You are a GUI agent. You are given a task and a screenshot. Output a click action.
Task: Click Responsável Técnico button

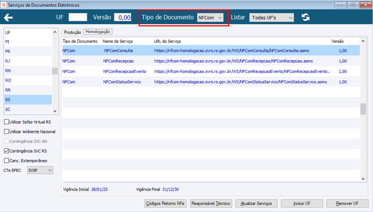(x=211, y=204)
